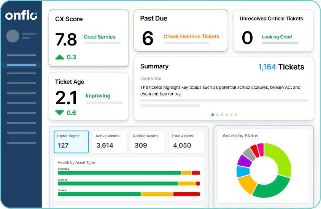Click the Assets by Status title

click(x=240, y=136)
